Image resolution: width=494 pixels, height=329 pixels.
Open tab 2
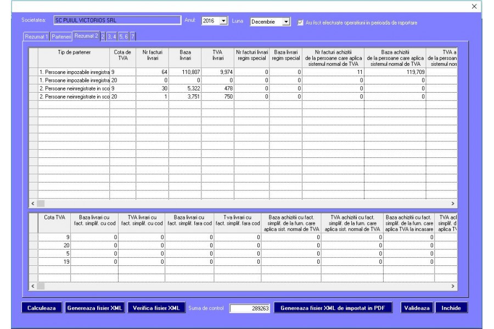103,37
